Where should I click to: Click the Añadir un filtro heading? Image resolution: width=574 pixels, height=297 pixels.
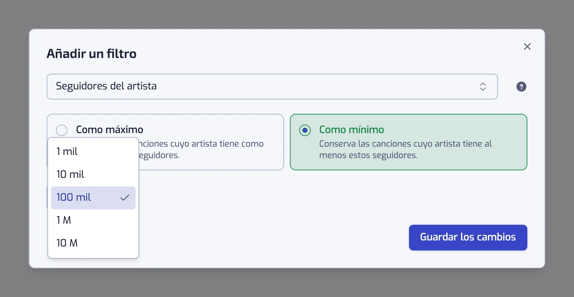click(x=91, y=54)
